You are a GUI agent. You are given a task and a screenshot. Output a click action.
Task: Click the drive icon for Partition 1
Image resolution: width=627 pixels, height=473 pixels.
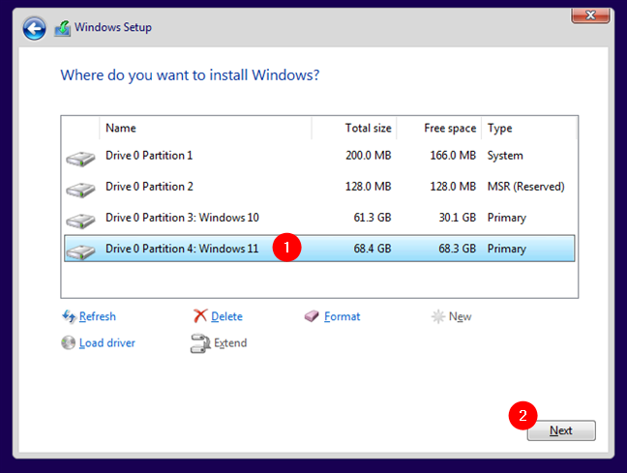point(80,159)
